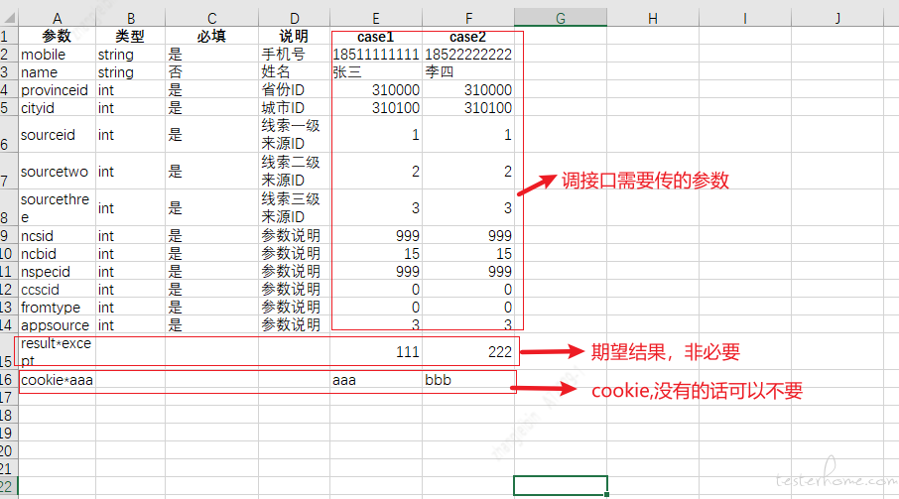Click the '省份ID' description cell

(x=294, y=90)
